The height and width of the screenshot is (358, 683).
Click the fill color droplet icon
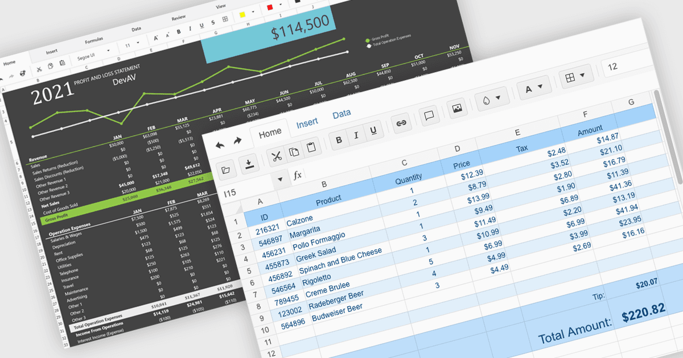(x=485, y=99)
